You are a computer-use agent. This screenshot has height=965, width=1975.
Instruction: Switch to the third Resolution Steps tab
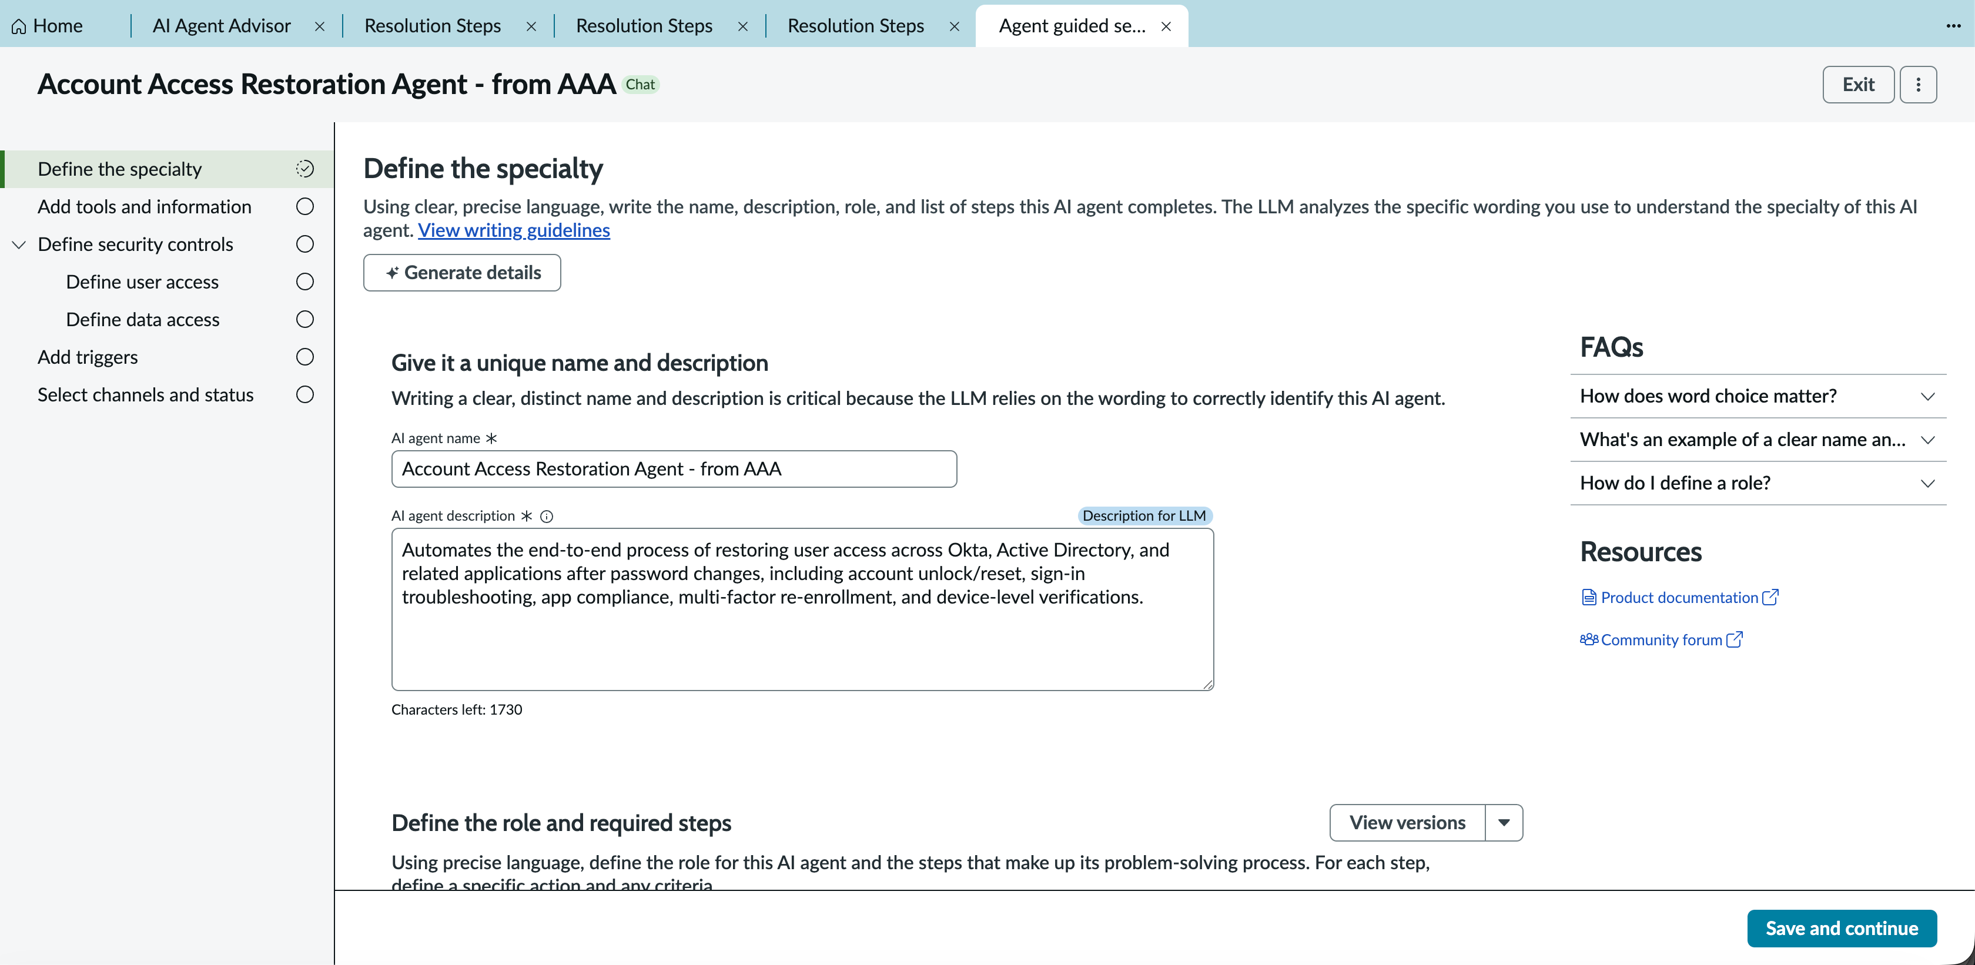856,26
